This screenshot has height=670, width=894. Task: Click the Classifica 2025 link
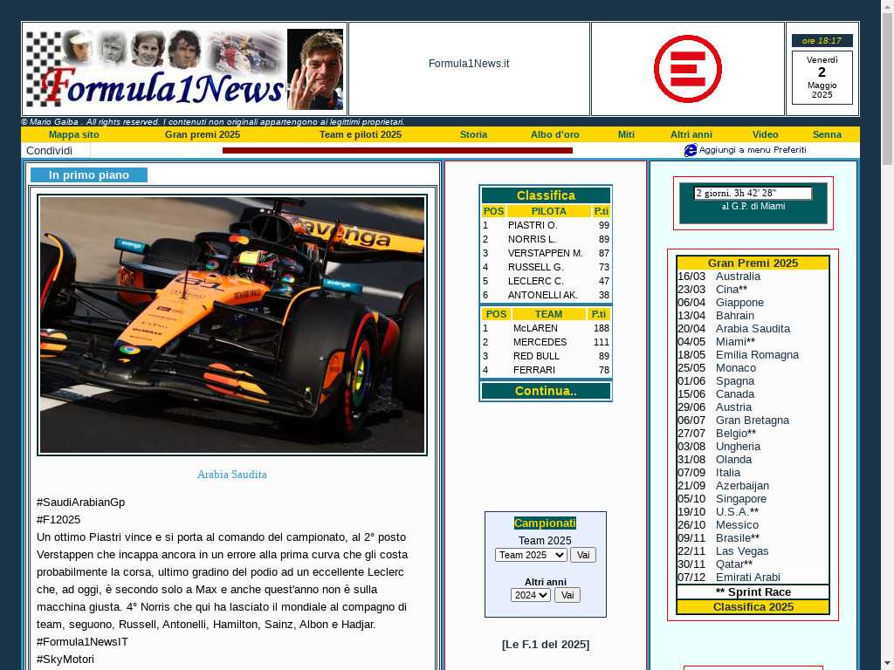pos(753,607)
